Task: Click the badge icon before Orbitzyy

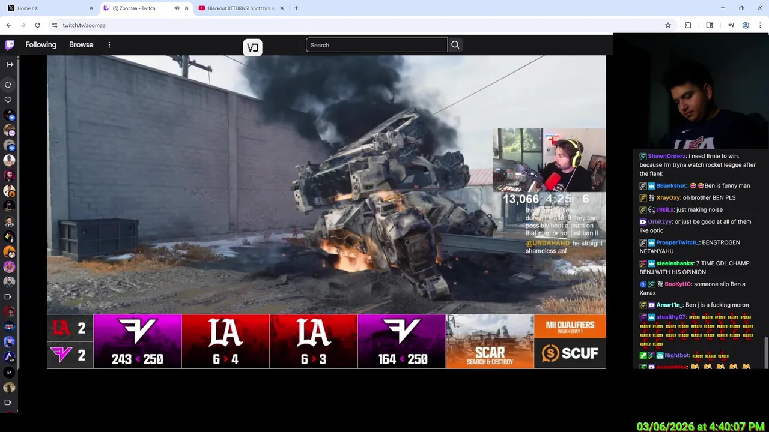Action: (x=643, y=222)
